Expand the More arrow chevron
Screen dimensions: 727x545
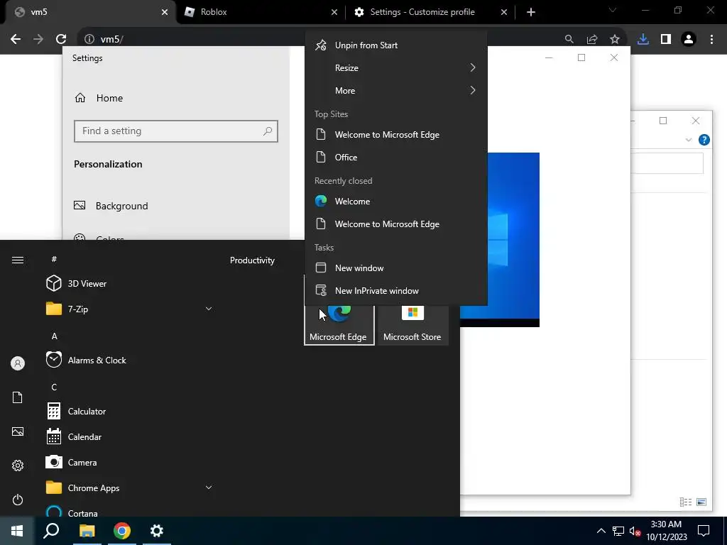pos(472,90)
